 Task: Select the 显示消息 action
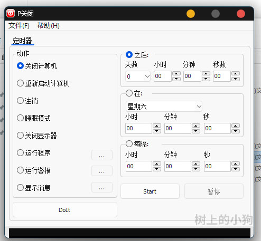(x=34, y=188)
